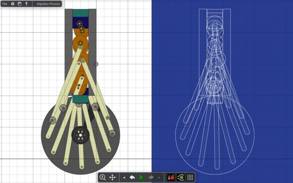Undo the last action
This screenshot has width=293, height=183.
coord(132,177)
